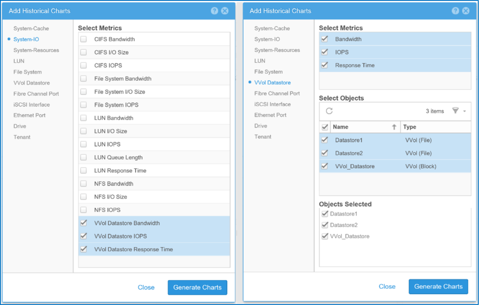This screenshot has width=479, height=305.
Task: Tick the NFS Bandwidth checkbox
Action: 84,184
